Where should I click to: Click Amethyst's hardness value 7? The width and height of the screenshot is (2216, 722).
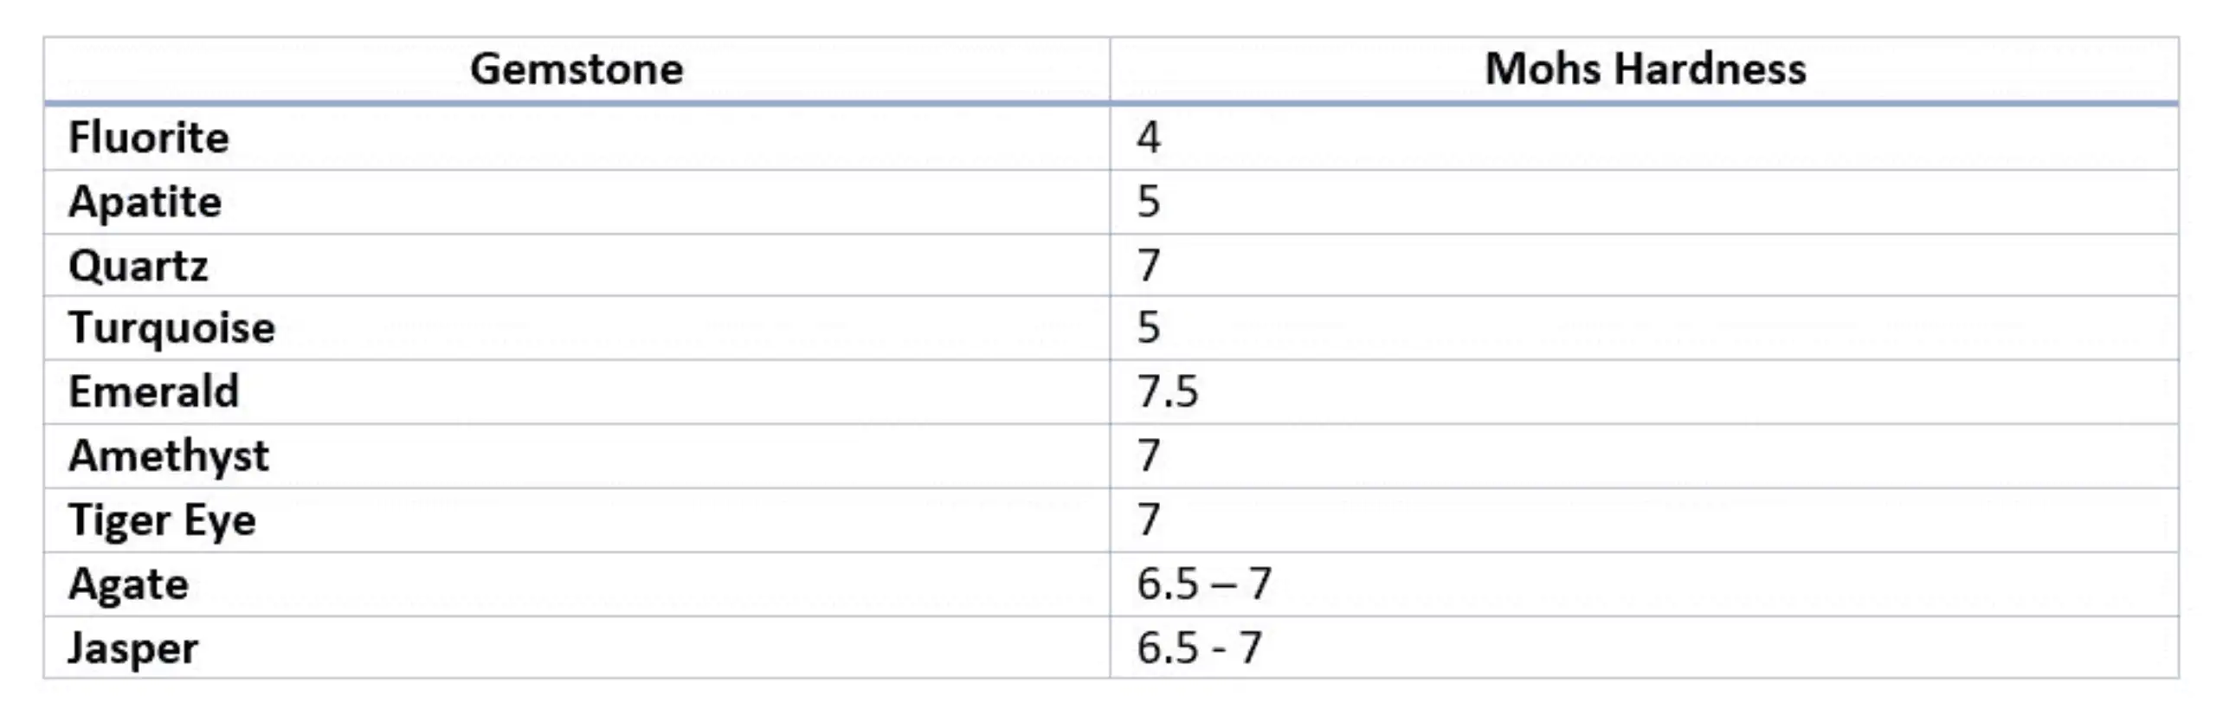[1149, 455]
